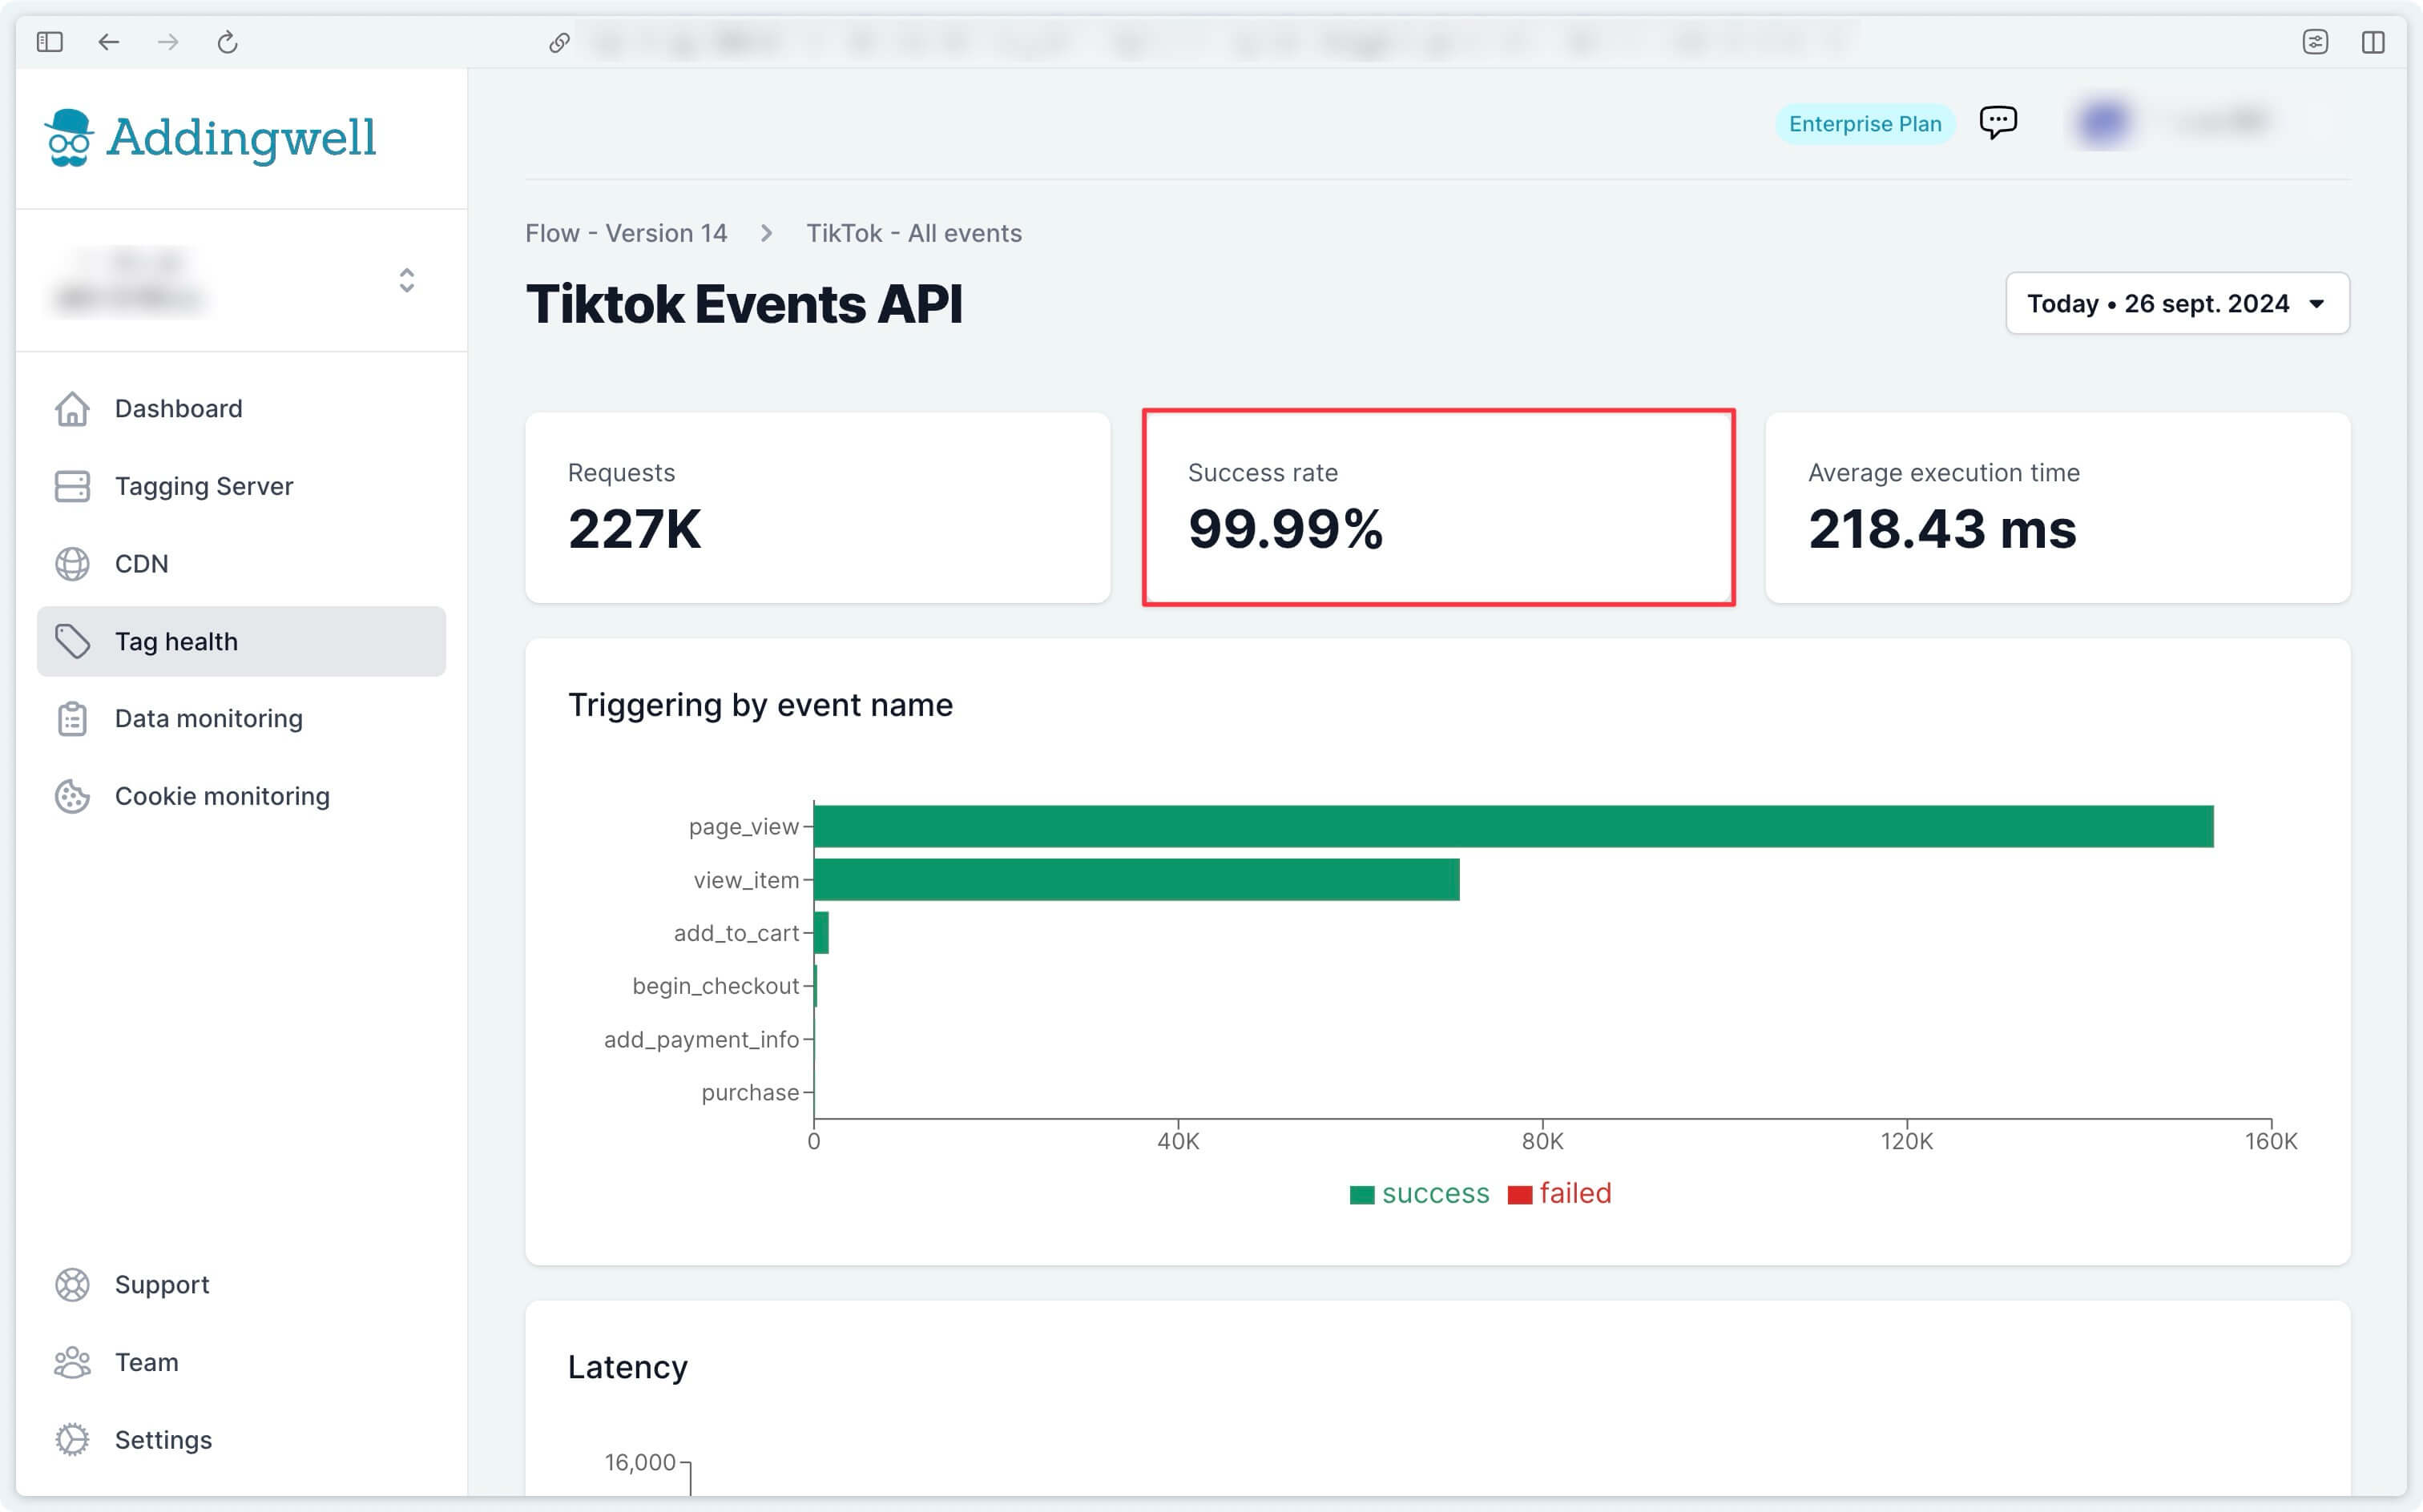The image size is (2423, 1512).
Task: Open Settings from sidebar
Action: 241,1440
